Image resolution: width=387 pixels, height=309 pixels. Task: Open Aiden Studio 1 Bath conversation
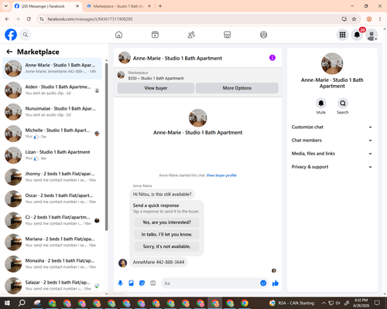point(52,90)
